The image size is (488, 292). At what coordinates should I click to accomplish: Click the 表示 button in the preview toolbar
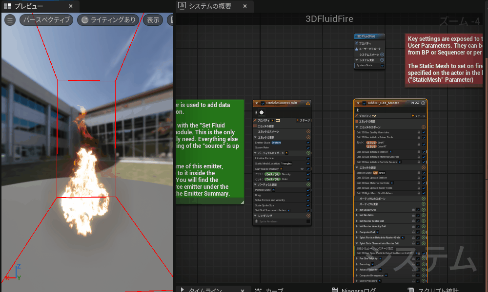pyautogui.click(x=153, y=20)
